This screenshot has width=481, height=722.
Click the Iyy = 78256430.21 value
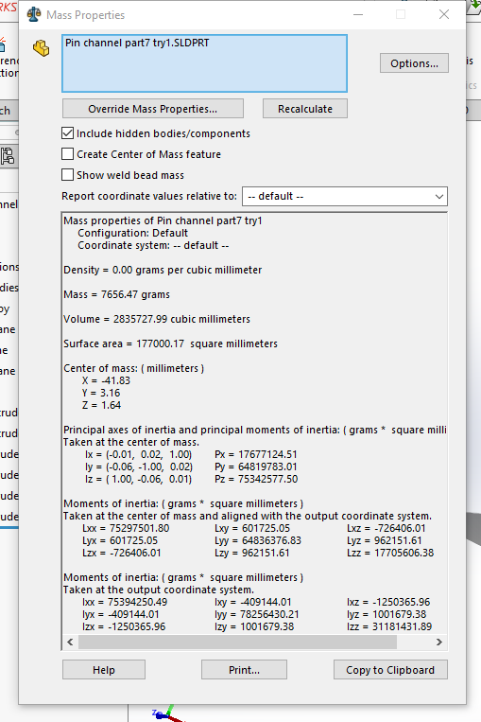(257, 614)
